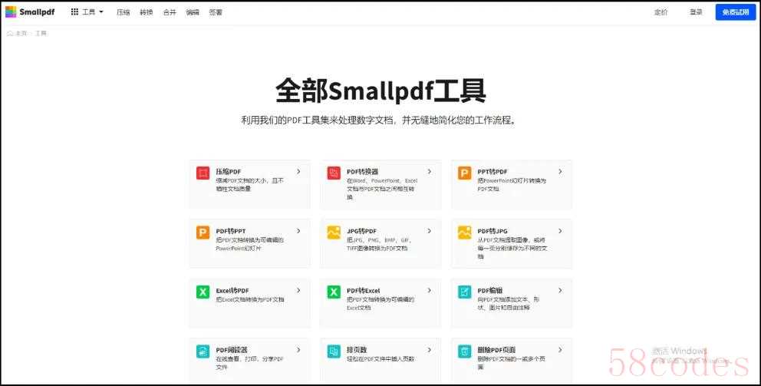The image size is (761, 386).
Task: Click the teal PDF编辑 icon
Action: (464, 292)
